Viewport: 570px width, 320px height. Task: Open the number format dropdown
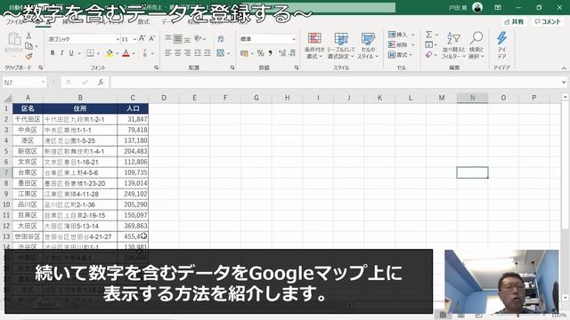(x=293, y=39)
